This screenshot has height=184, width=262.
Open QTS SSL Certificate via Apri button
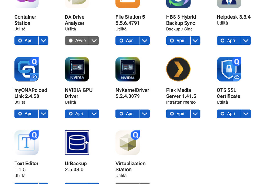point(229,114)
